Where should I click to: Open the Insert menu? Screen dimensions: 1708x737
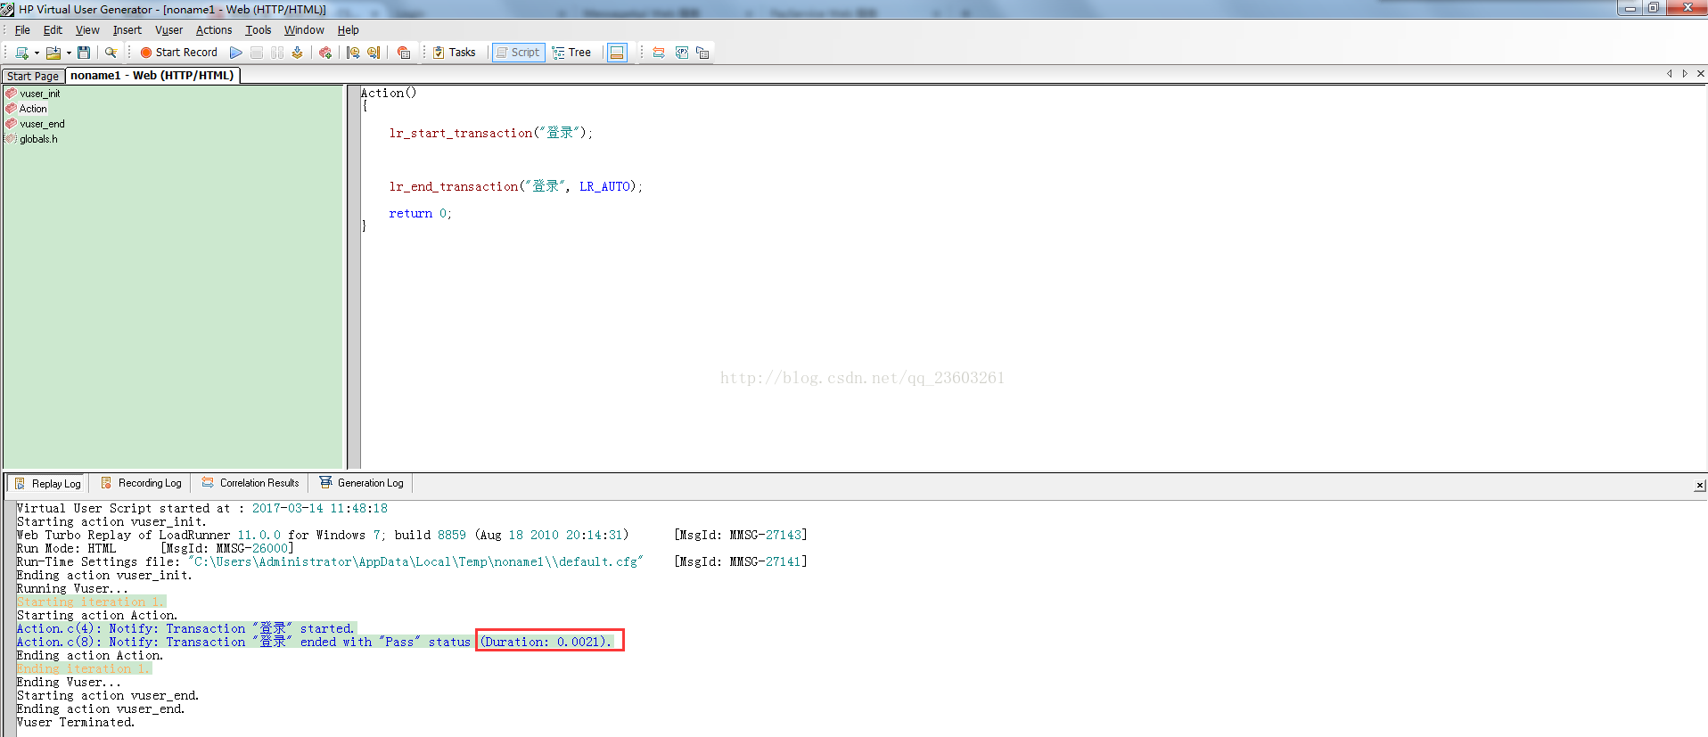click(x=127, y=30)
